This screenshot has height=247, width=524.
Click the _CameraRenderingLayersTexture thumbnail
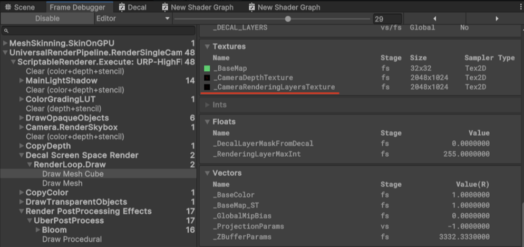[207, 88]
